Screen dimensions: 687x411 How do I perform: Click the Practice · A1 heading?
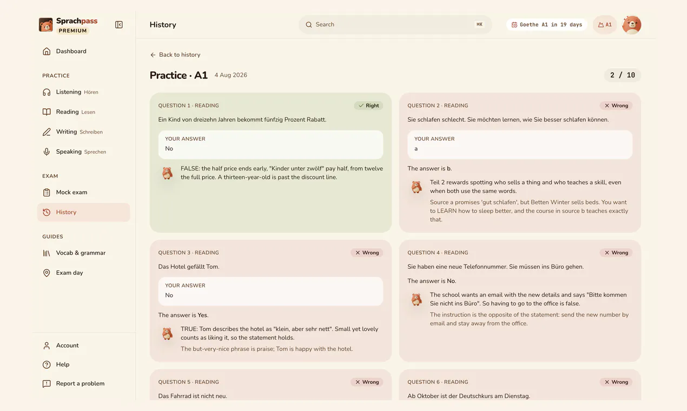tap(179, 76)
